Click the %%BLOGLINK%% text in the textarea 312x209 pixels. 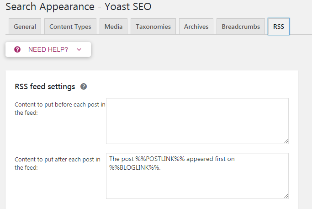click(135, 168)
